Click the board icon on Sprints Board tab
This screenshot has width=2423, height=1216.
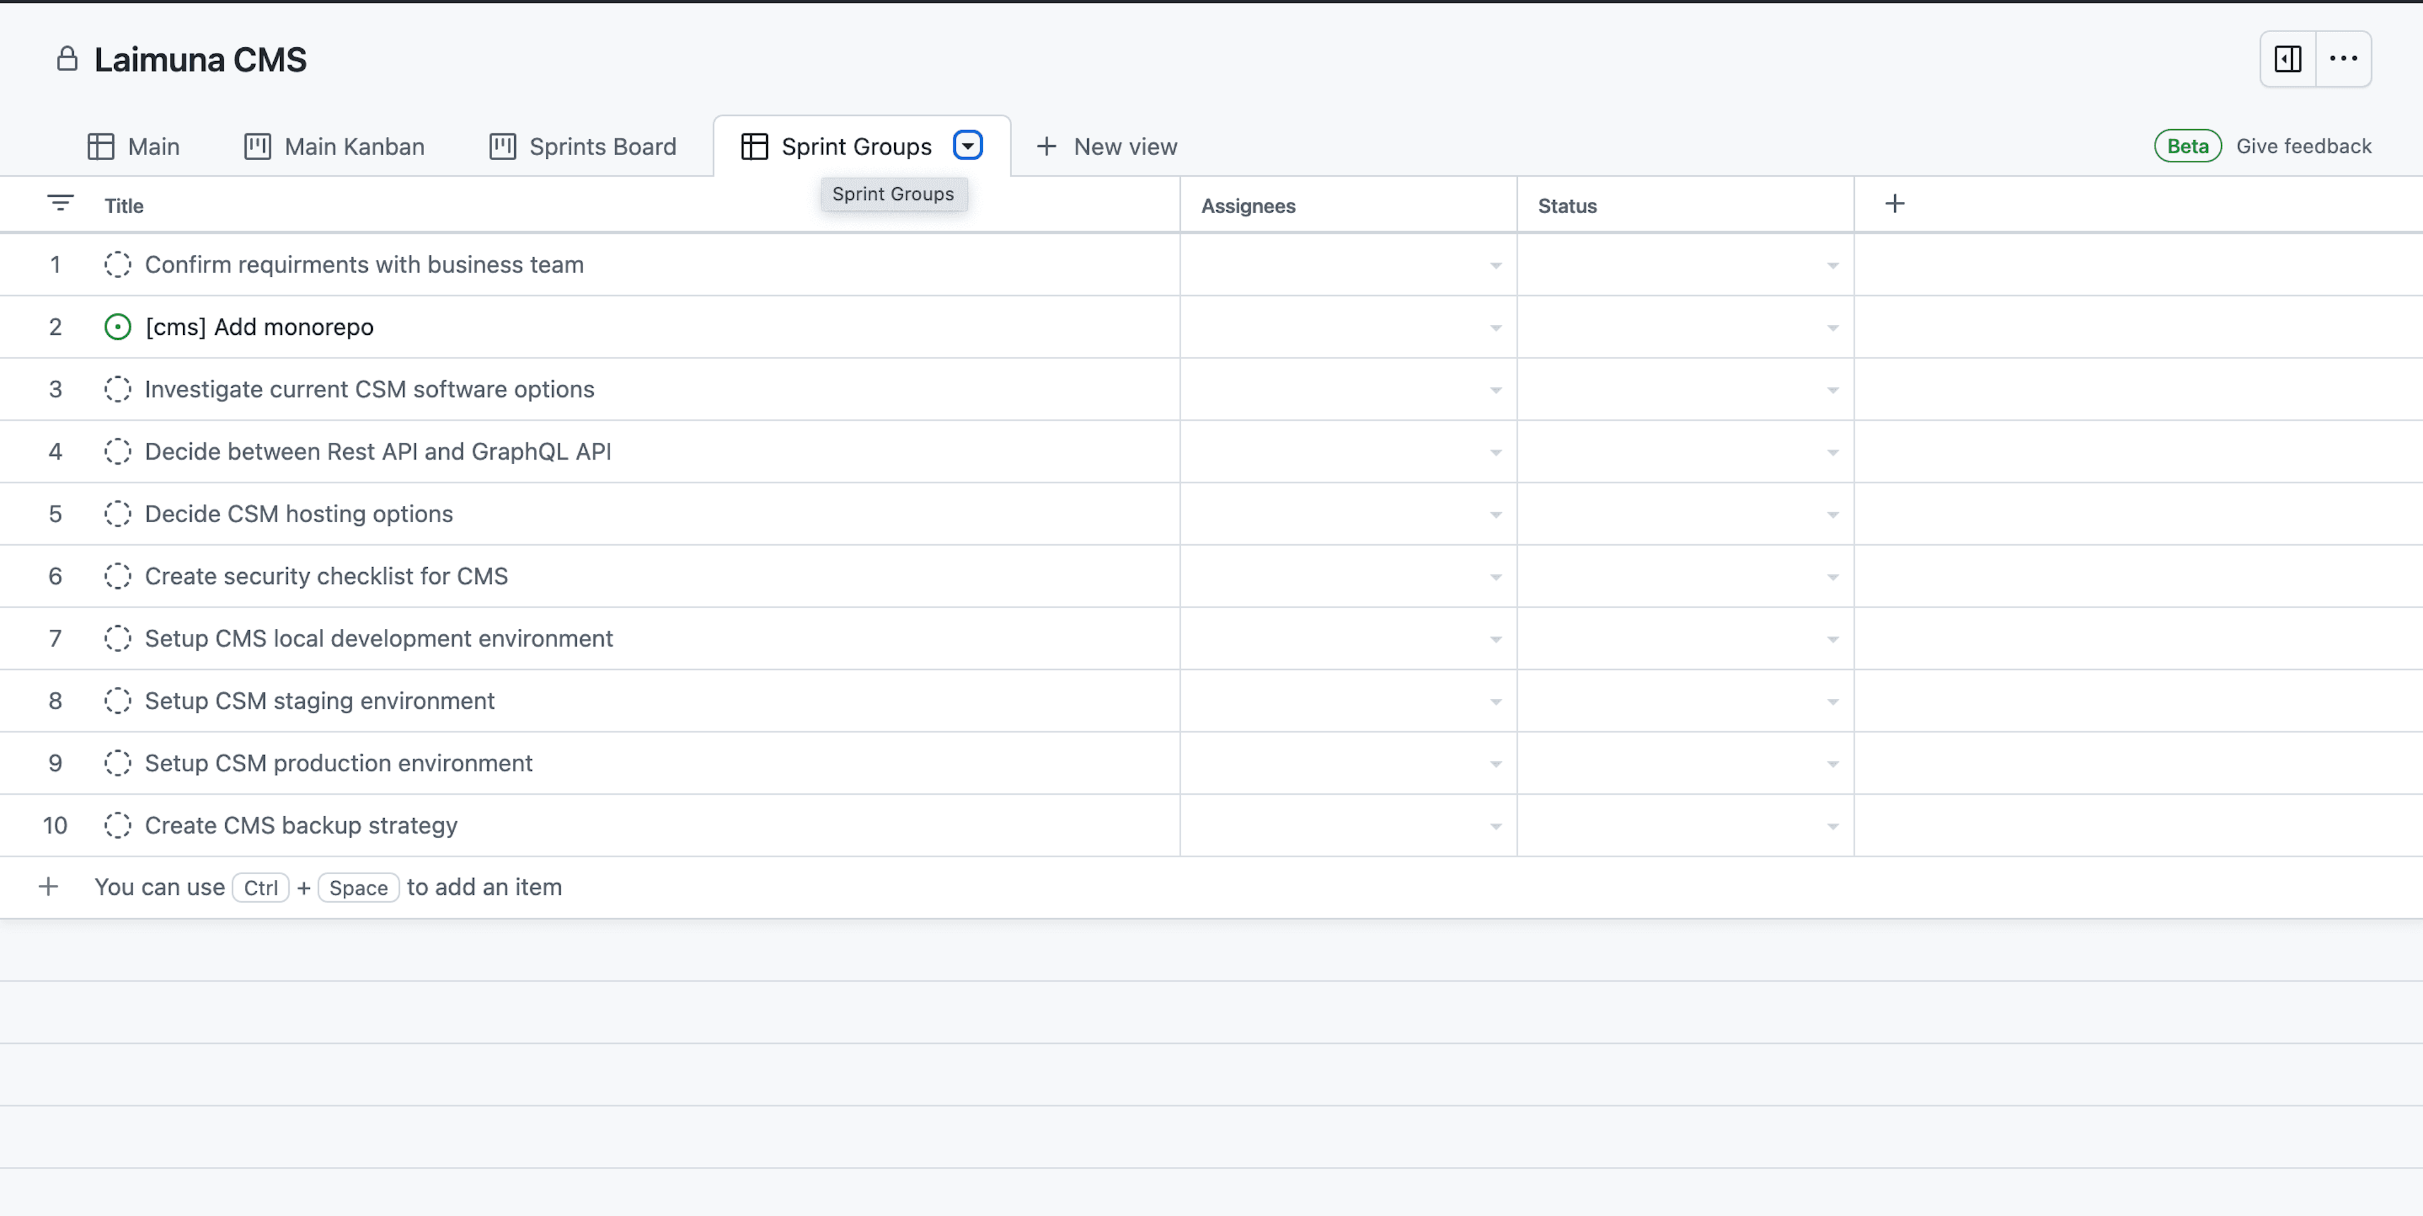click(x=502, y=147)
